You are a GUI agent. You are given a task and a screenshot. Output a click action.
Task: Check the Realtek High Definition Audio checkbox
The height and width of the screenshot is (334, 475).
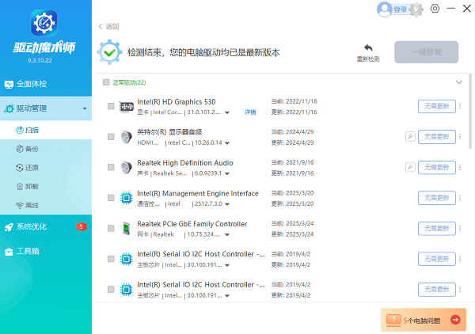[x=111, y=168]
